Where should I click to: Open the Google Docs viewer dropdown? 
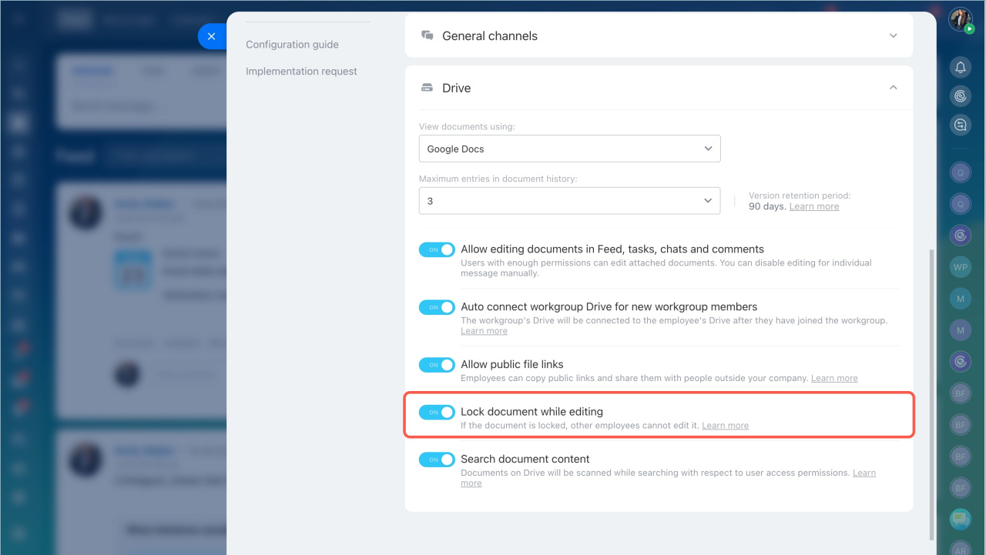click(x=569, y=149)
